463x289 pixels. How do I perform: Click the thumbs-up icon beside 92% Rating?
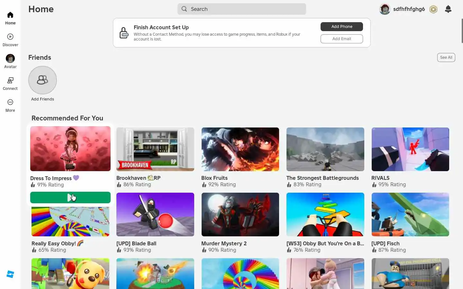204,184
